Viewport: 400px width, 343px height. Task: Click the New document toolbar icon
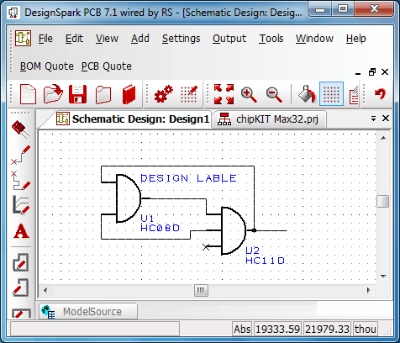28,94
